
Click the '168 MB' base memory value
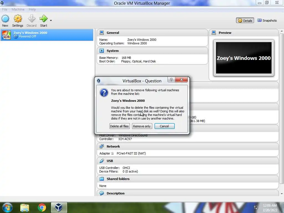(126, 58)
